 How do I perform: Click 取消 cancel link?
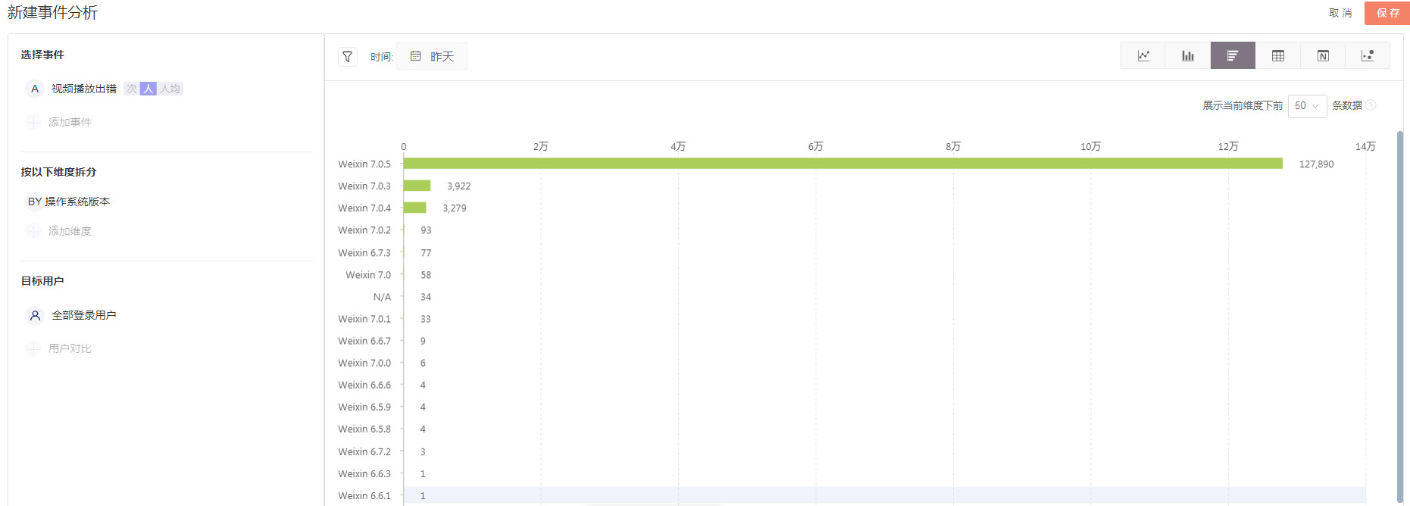pyautogui.click(x=1340, y=13)
